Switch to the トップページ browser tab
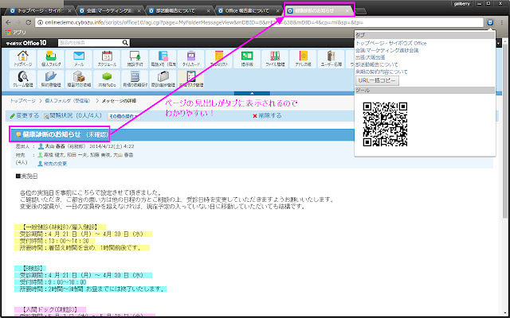This screenshot has height=318, width=510. tap(40, 10)
